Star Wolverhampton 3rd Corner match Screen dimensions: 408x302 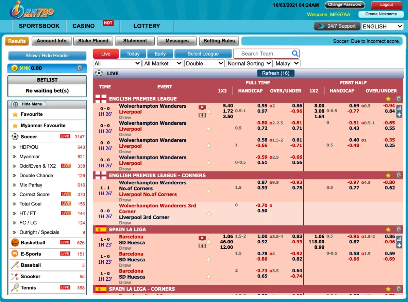pos(209,214)
